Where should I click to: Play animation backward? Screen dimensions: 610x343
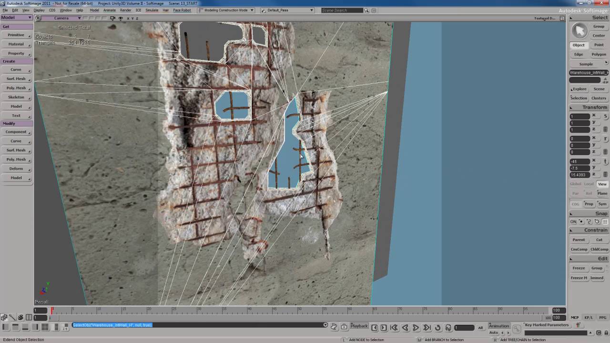tap(405, 328)
